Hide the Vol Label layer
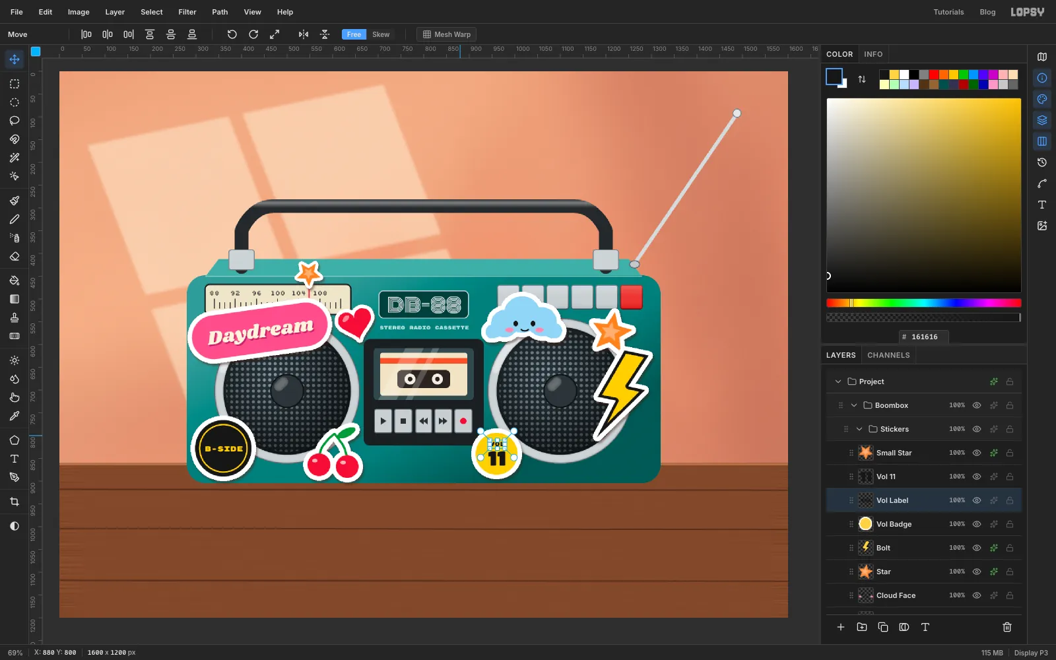This screenshot has height=660, width=1056. coord(977,500)
